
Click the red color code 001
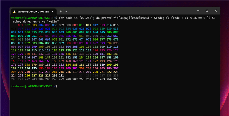click(21, 25)
